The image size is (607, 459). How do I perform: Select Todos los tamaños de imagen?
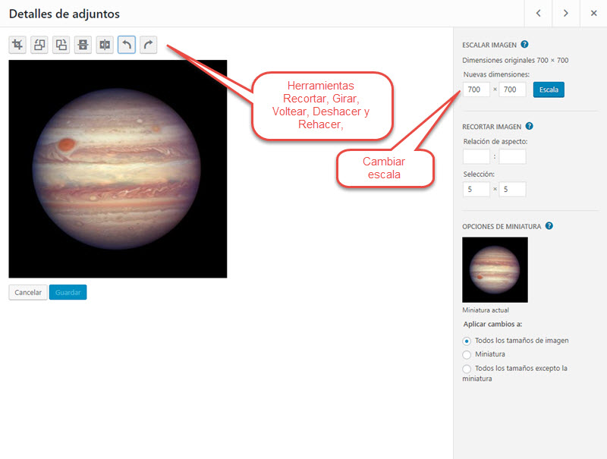point(467,341)
